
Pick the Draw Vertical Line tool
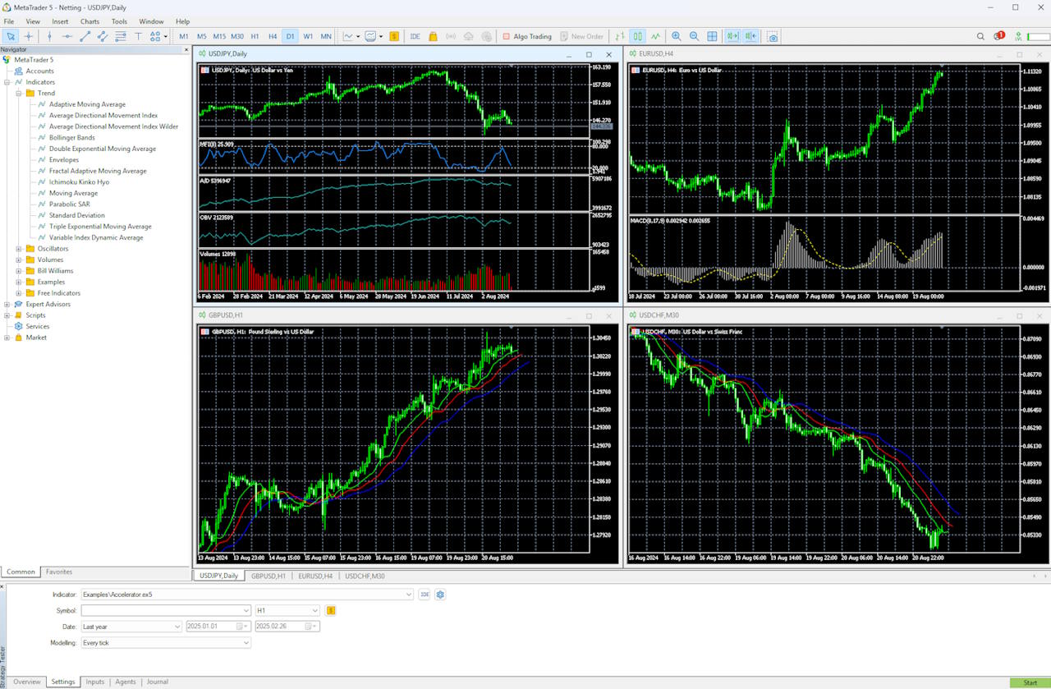(49, 35)
